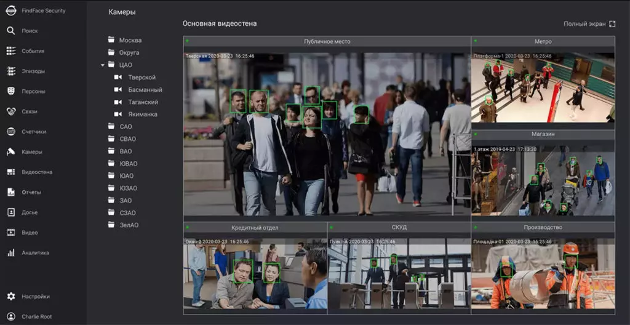Select the Якиманка camera in tree

142,114
